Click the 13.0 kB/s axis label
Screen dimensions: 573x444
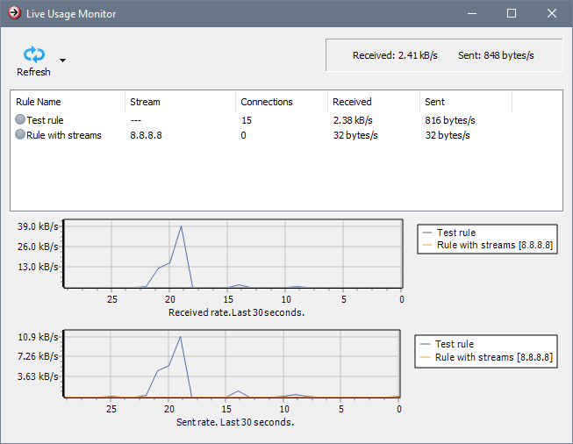(x=38, y=267)
